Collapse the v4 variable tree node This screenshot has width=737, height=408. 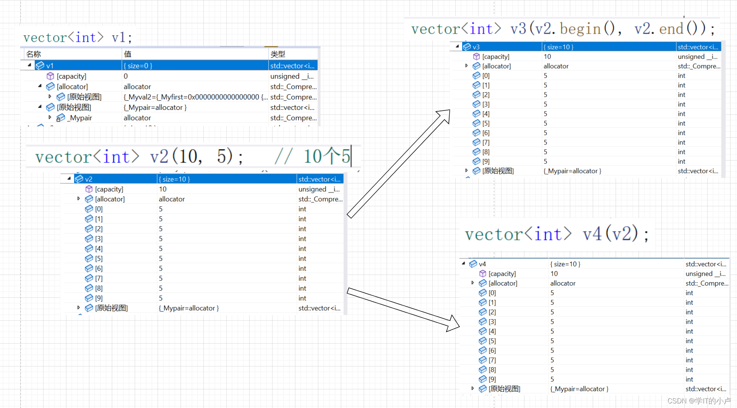click(463, 263)
